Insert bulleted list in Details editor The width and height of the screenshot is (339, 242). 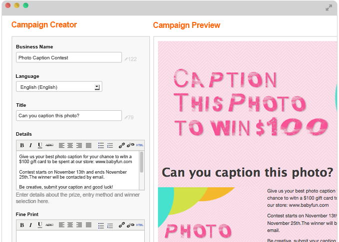(101, 145)
